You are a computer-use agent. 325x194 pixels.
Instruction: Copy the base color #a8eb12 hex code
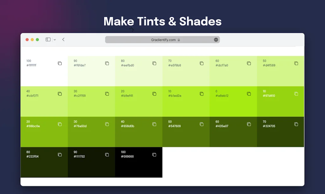coord(249,94)
